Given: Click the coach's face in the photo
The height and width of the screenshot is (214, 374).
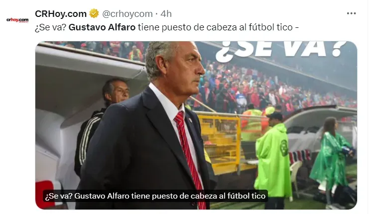Looking at the screenshot, I should tap(188, 69).
